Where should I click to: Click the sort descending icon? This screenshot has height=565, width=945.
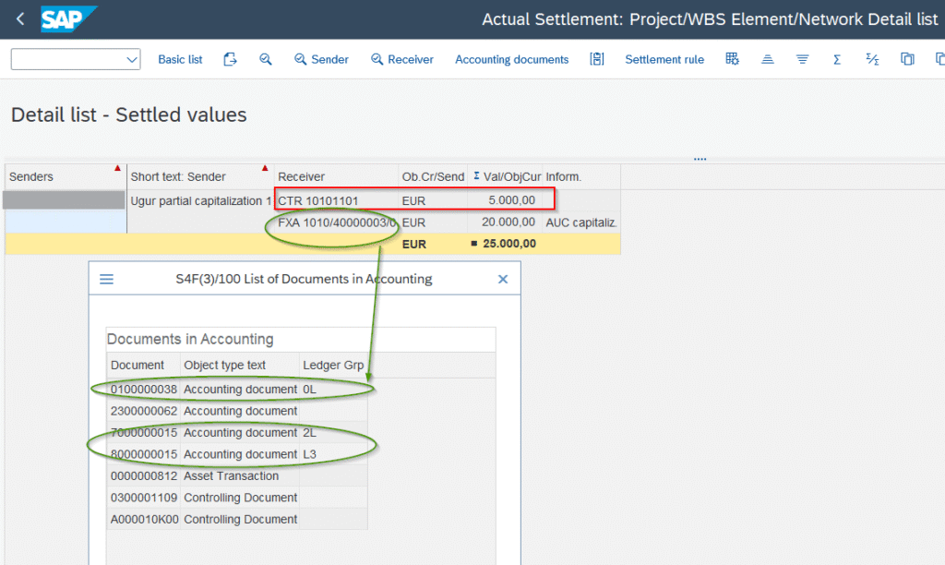click(x=802, y=59)
